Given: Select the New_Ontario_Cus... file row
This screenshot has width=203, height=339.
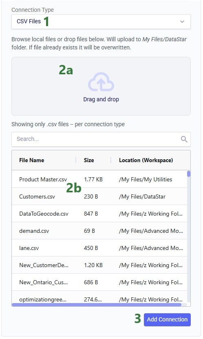Looking at the screenshot, I should (99, 282).
